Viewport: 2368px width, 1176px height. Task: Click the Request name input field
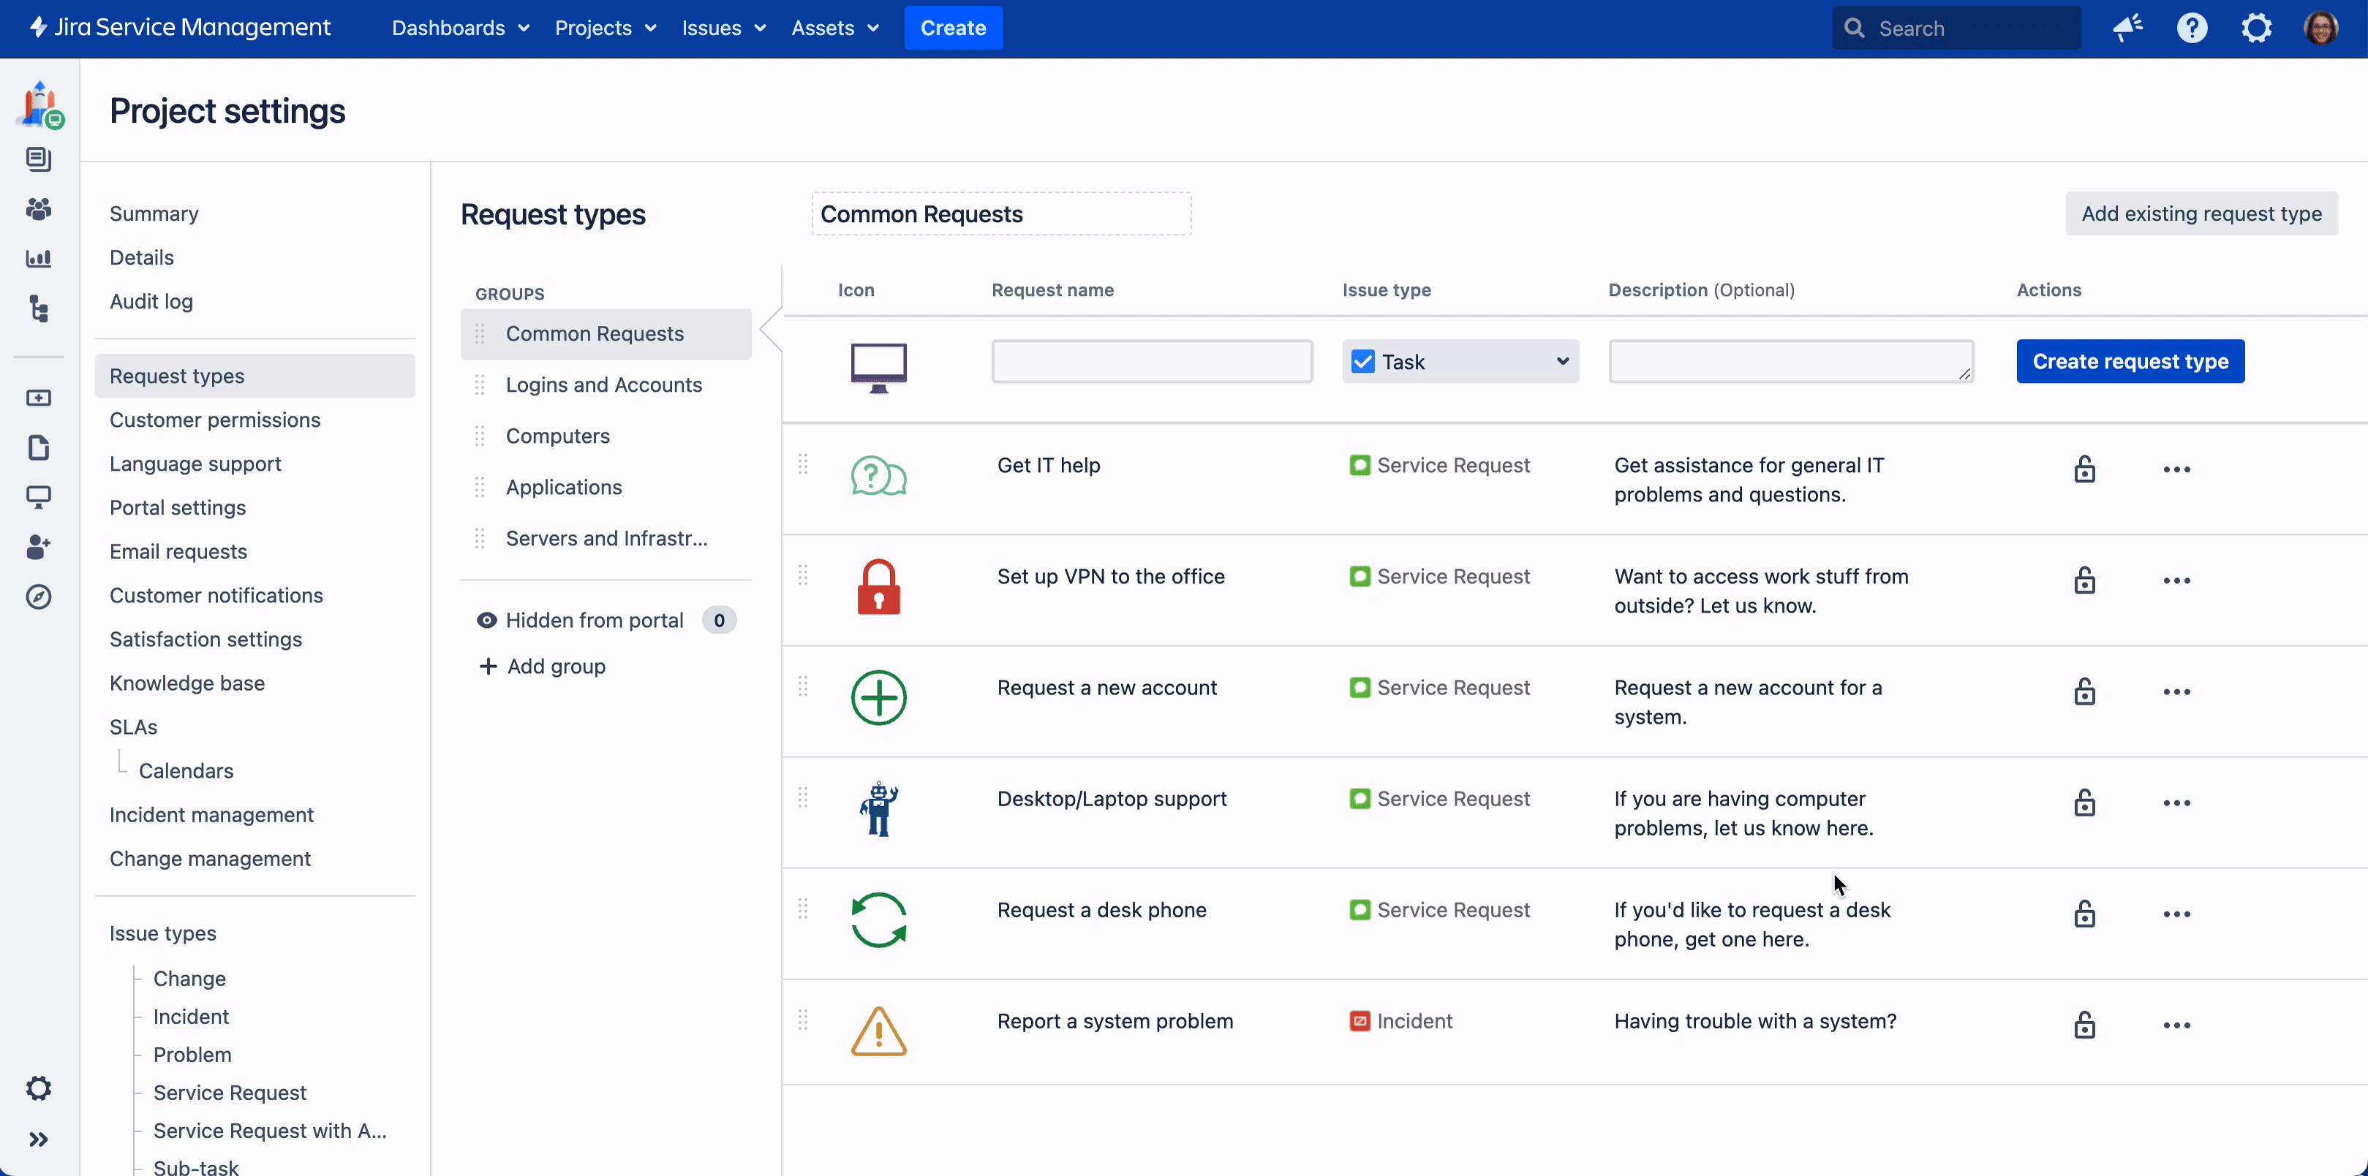point(1151,361)
